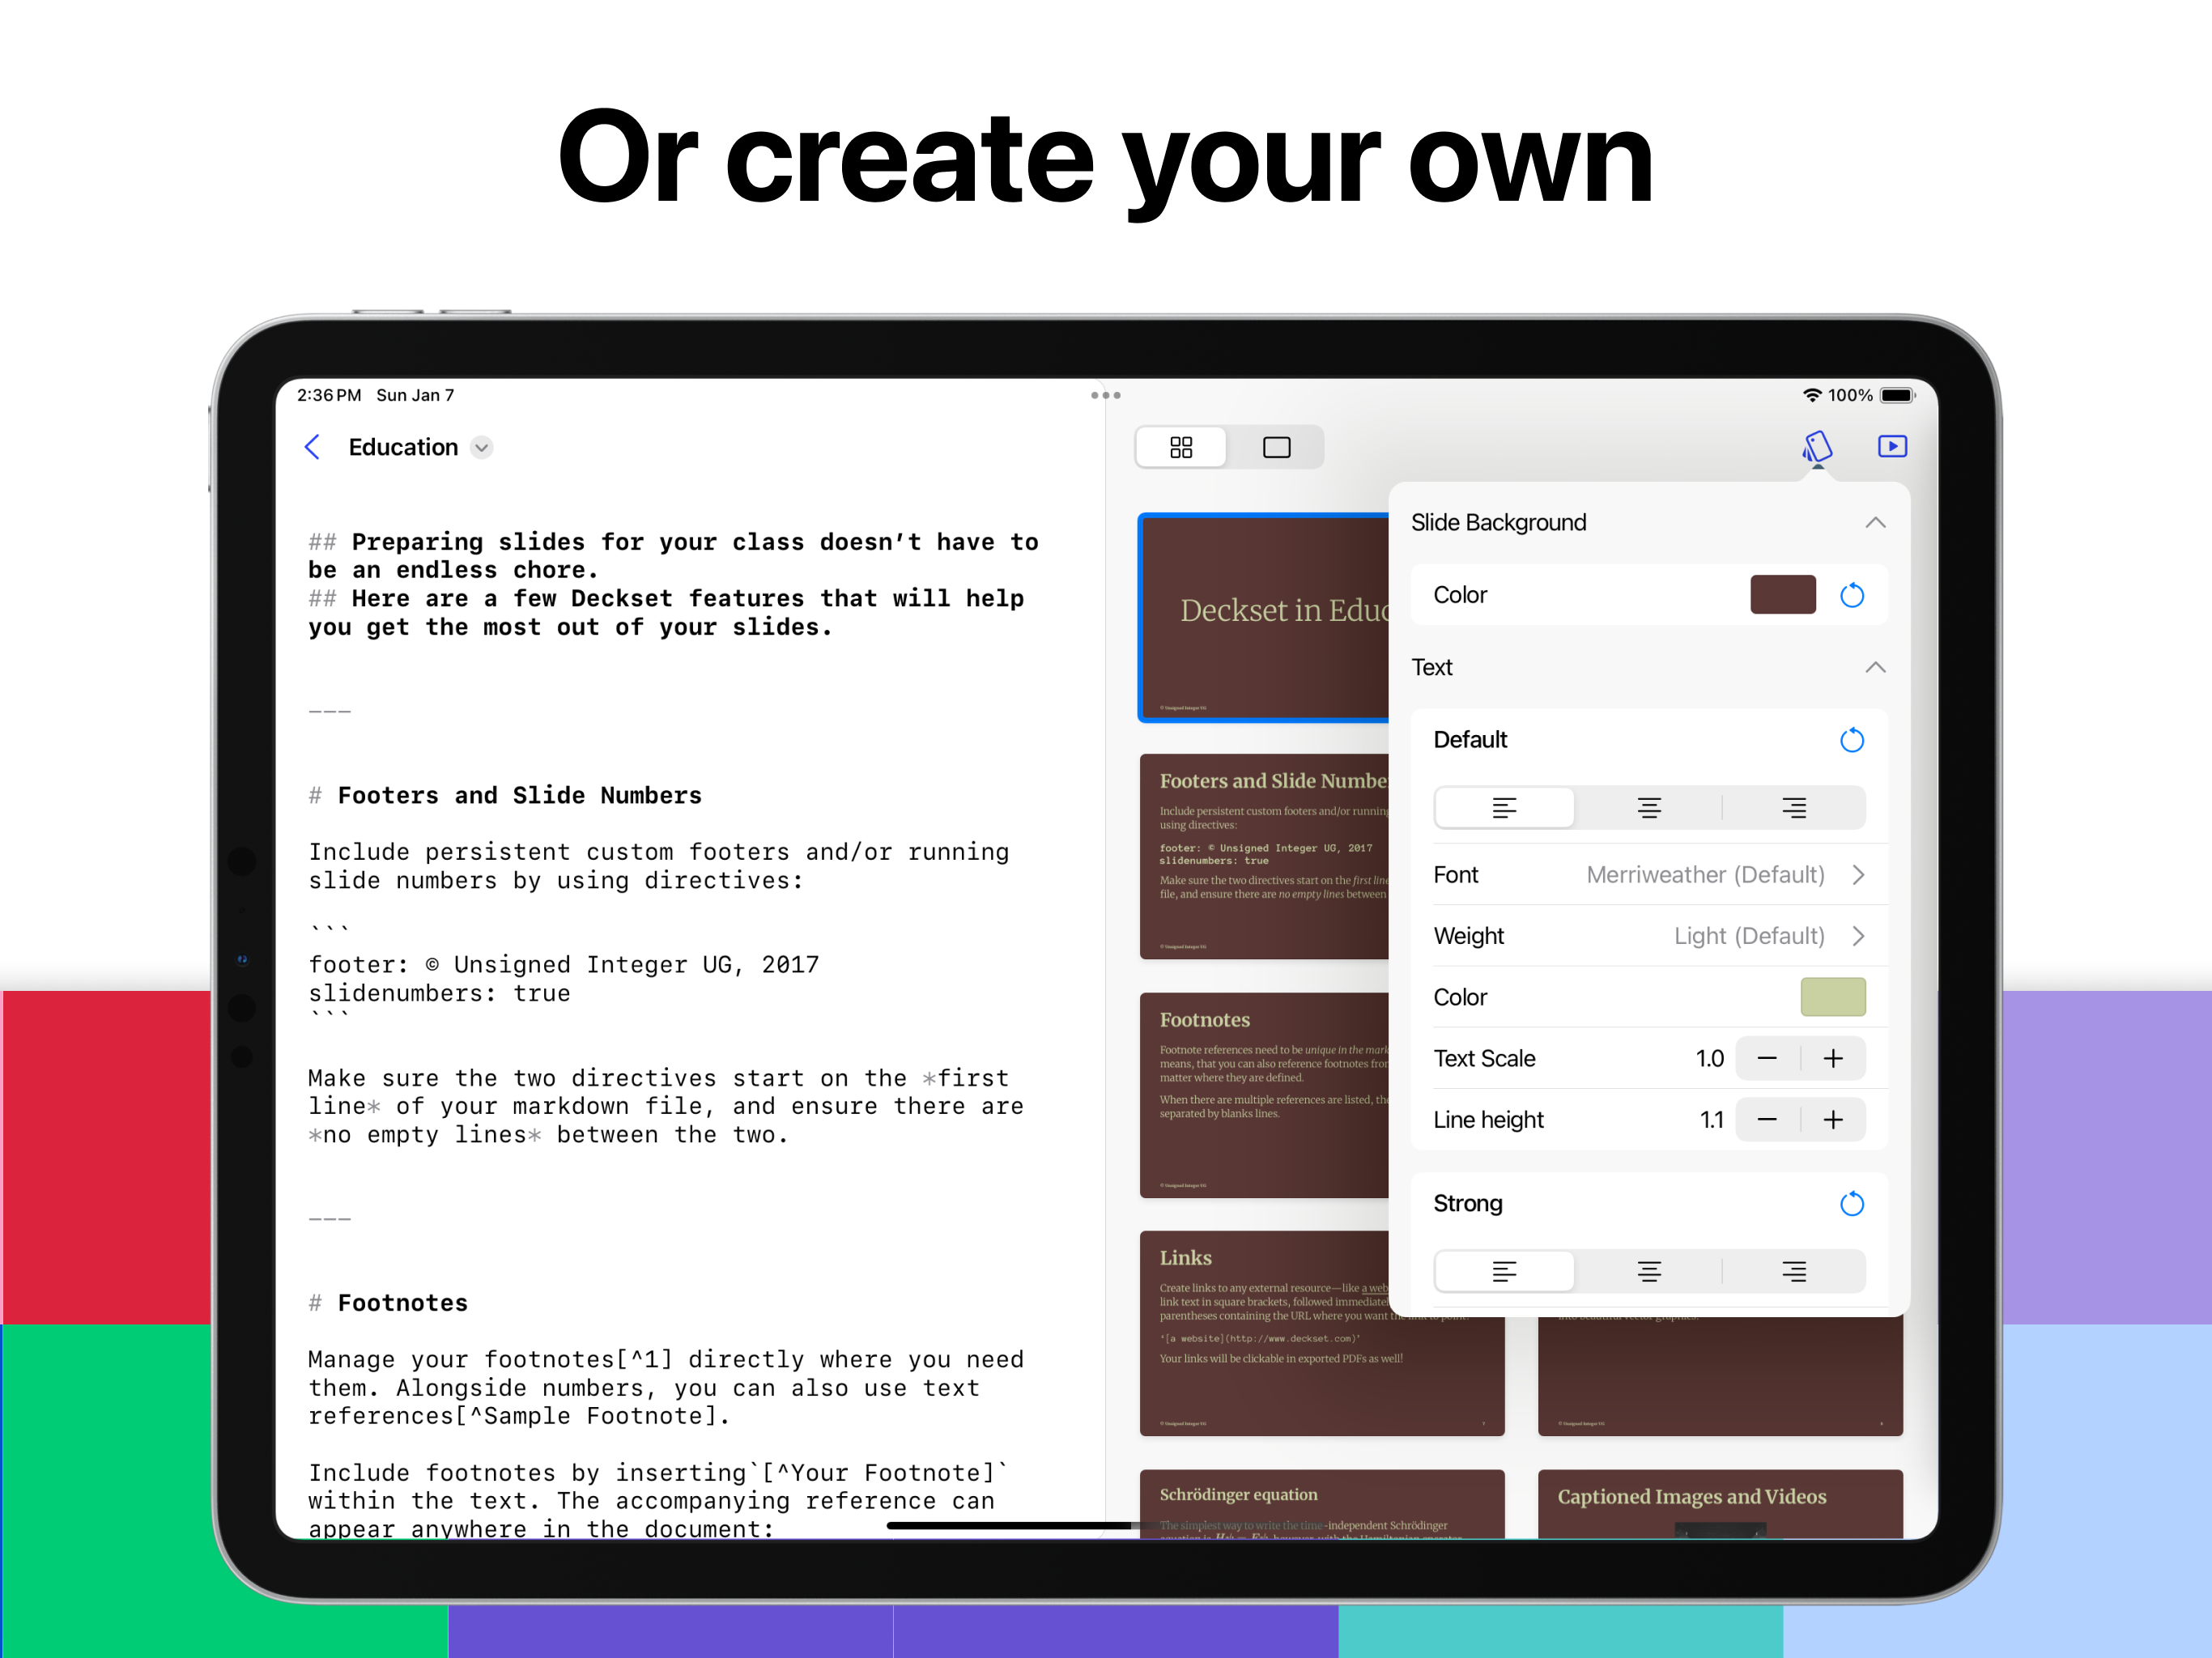Select the Deckset in Education slide thumbnail

(x=1264, y=617)
